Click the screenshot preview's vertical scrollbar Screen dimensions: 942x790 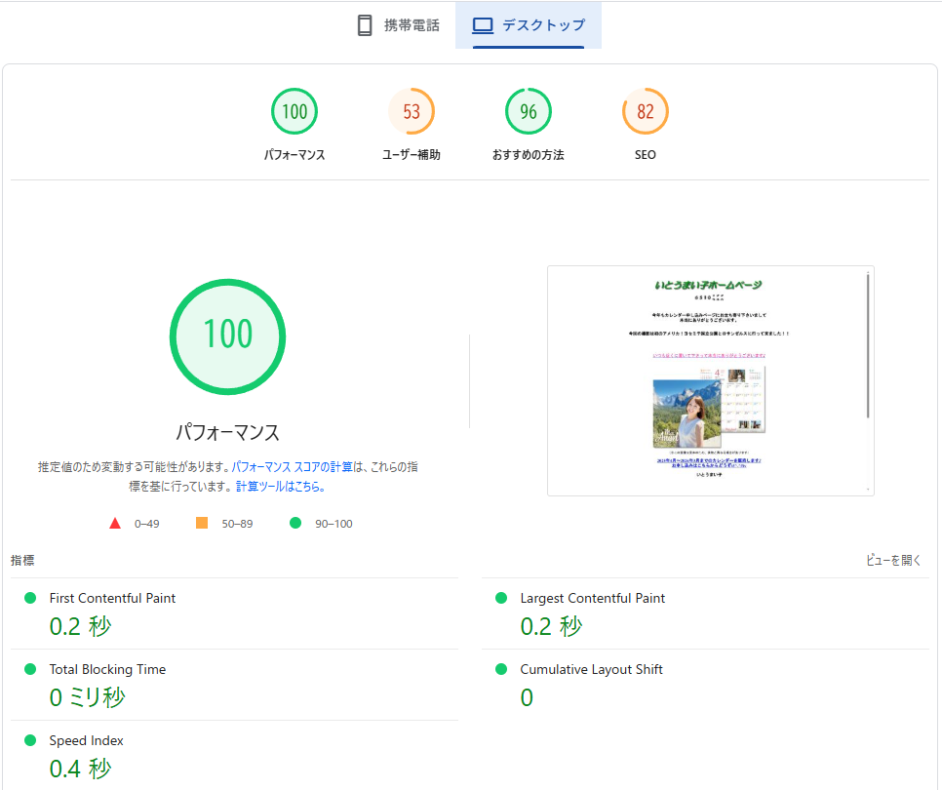click(867, 346)
